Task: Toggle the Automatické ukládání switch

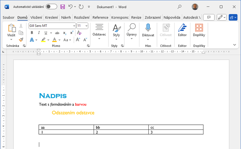Action: pos(51,7)
